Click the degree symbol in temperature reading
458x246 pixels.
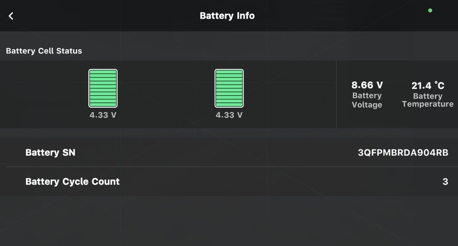point(436,83)
